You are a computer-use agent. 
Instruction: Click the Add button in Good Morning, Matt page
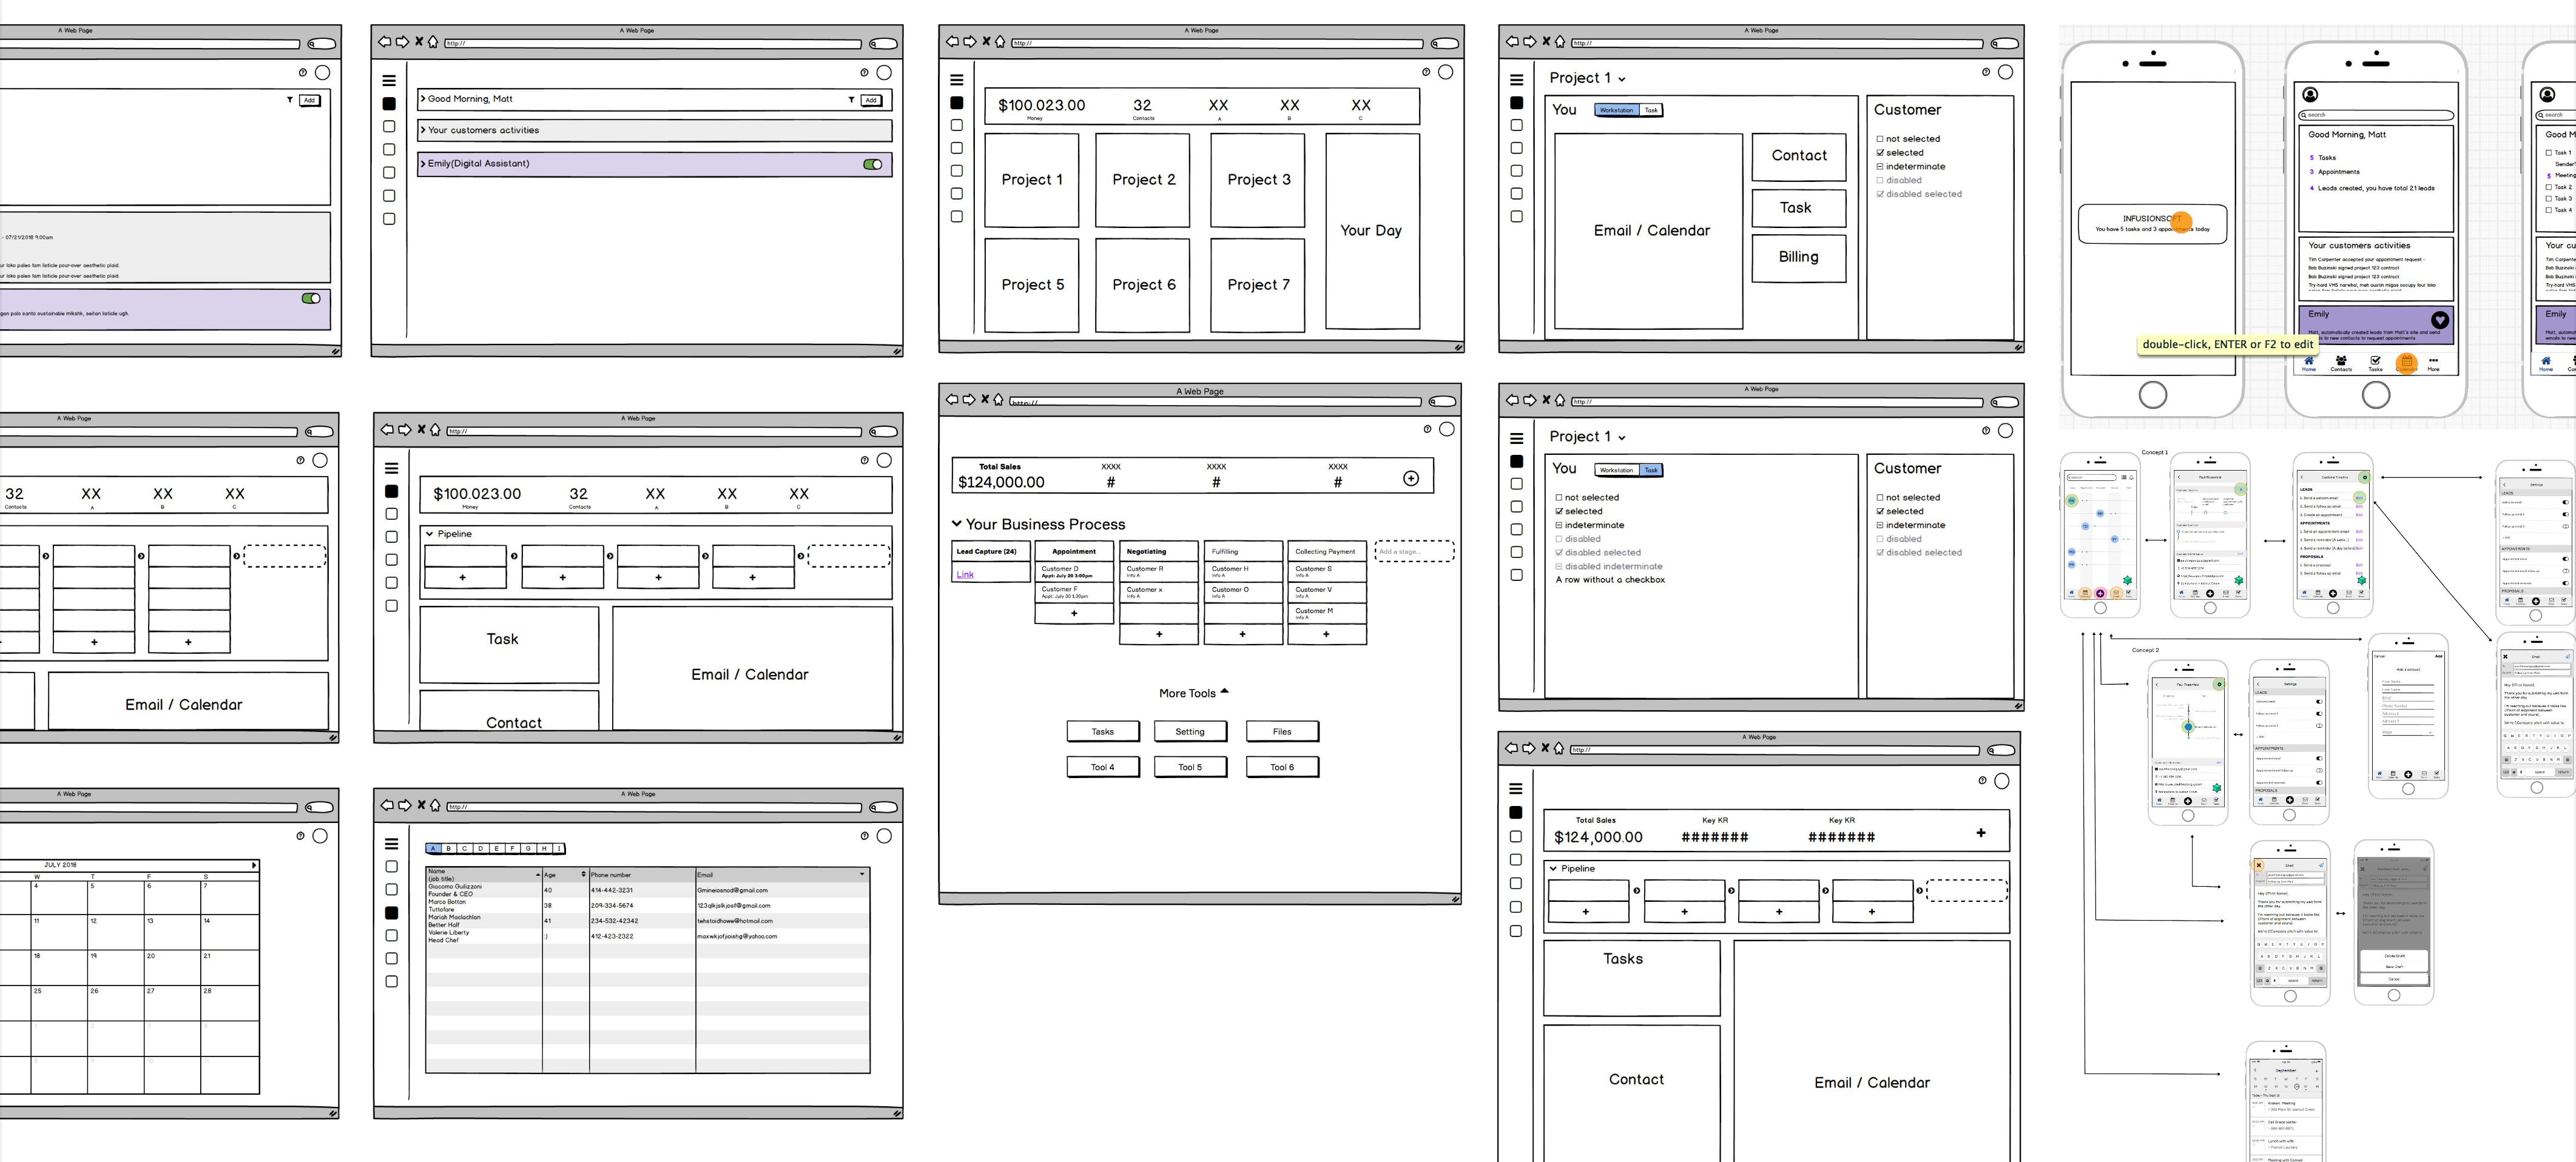[871, 100]
